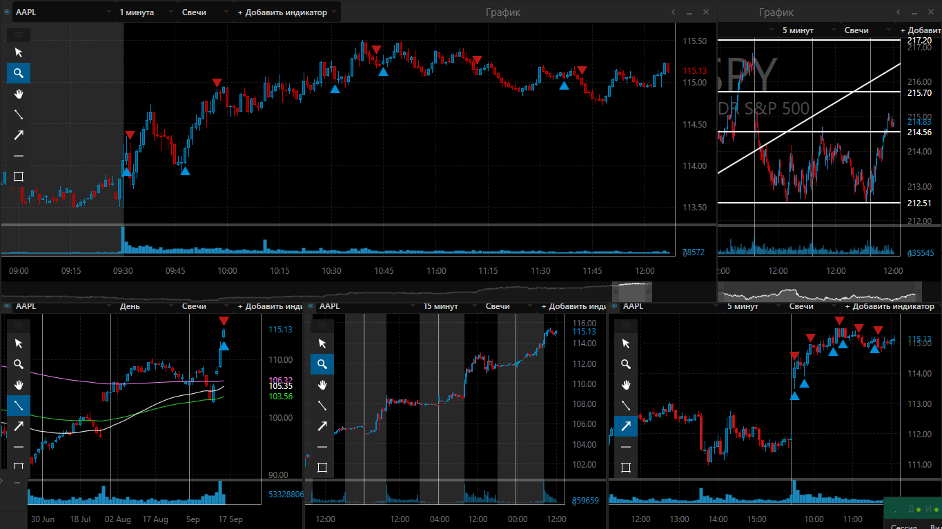Image resolution: width=942 pixels, height=529 pixels.
Task: Click the collapse chevron in SPY График title bar
Action: click(x=898, y=12)
